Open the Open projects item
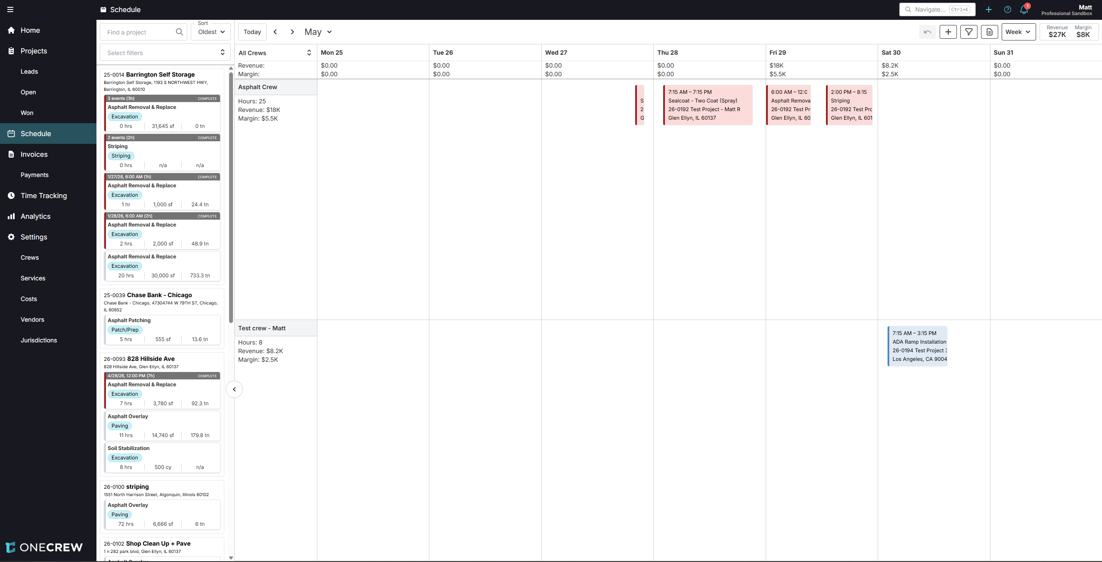1102x562 pixels. [28, 92]
